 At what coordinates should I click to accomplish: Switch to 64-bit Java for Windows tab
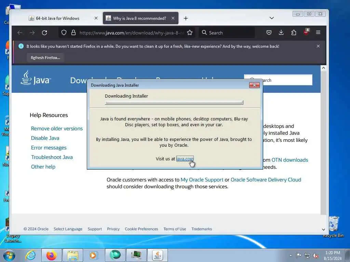57,18
